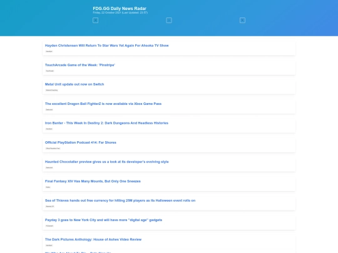
Task: Click the source tag under the Haunted Chocolatier headline
Action: [49, 167]
